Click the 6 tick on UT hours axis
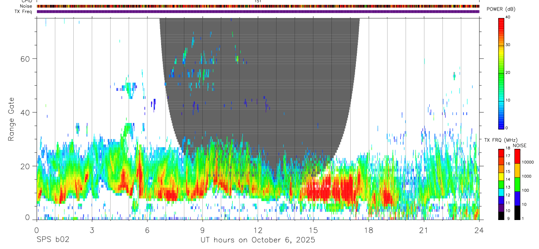This screenshot has height=249, width=539. [x=147, y=230]
